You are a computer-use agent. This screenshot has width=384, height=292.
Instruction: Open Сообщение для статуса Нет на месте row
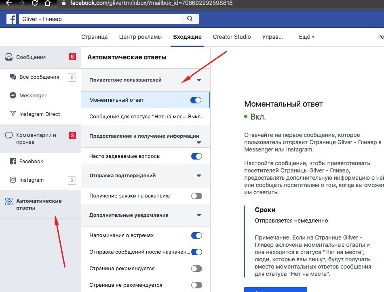point(146,116)
